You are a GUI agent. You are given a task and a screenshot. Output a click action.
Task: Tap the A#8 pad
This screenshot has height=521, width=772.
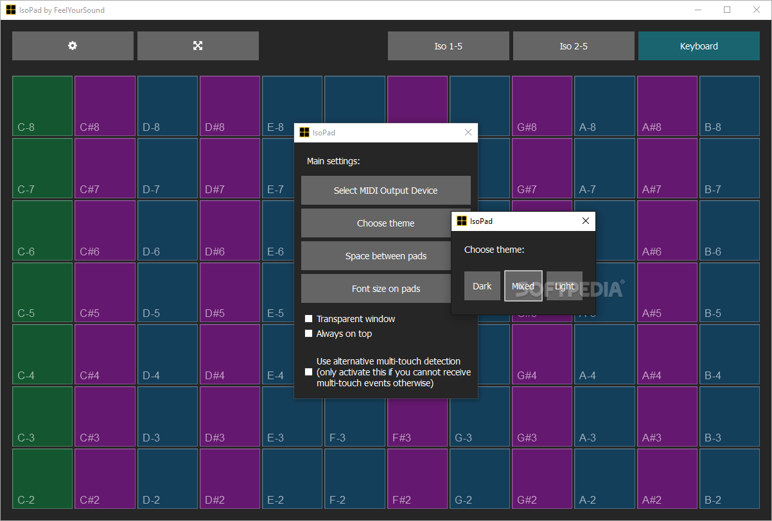[x=667, y=106]
